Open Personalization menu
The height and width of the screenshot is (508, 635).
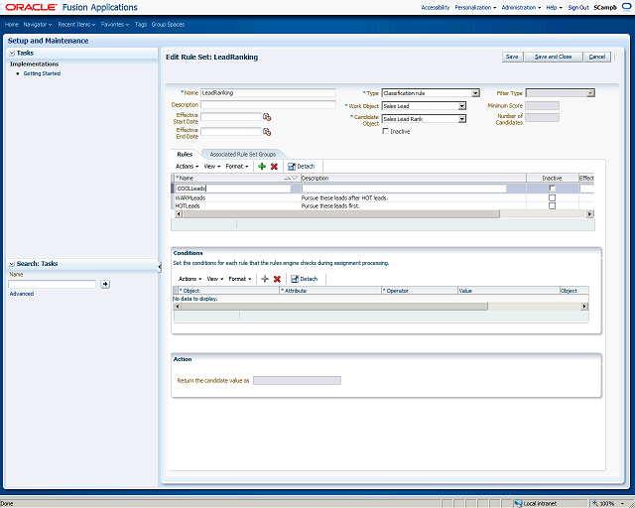coord(475,7)
